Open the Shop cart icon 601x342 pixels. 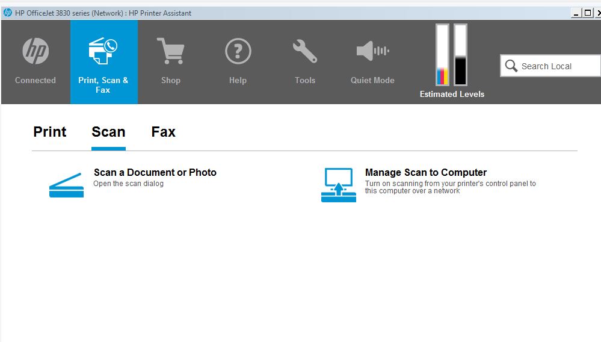pos(171,51)
